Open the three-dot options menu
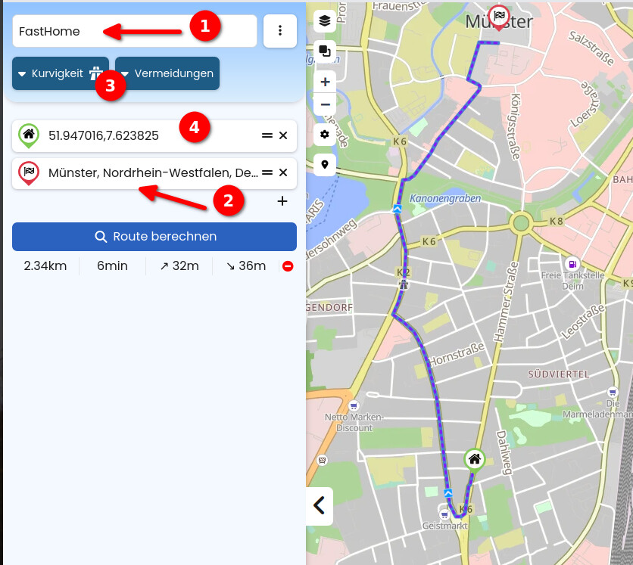The width and height of the screenshot is (633, 565). coord(280,31)
